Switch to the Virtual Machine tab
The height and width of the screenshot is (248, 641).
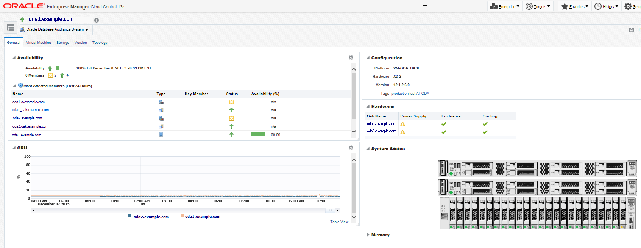[x=38, y=43]
